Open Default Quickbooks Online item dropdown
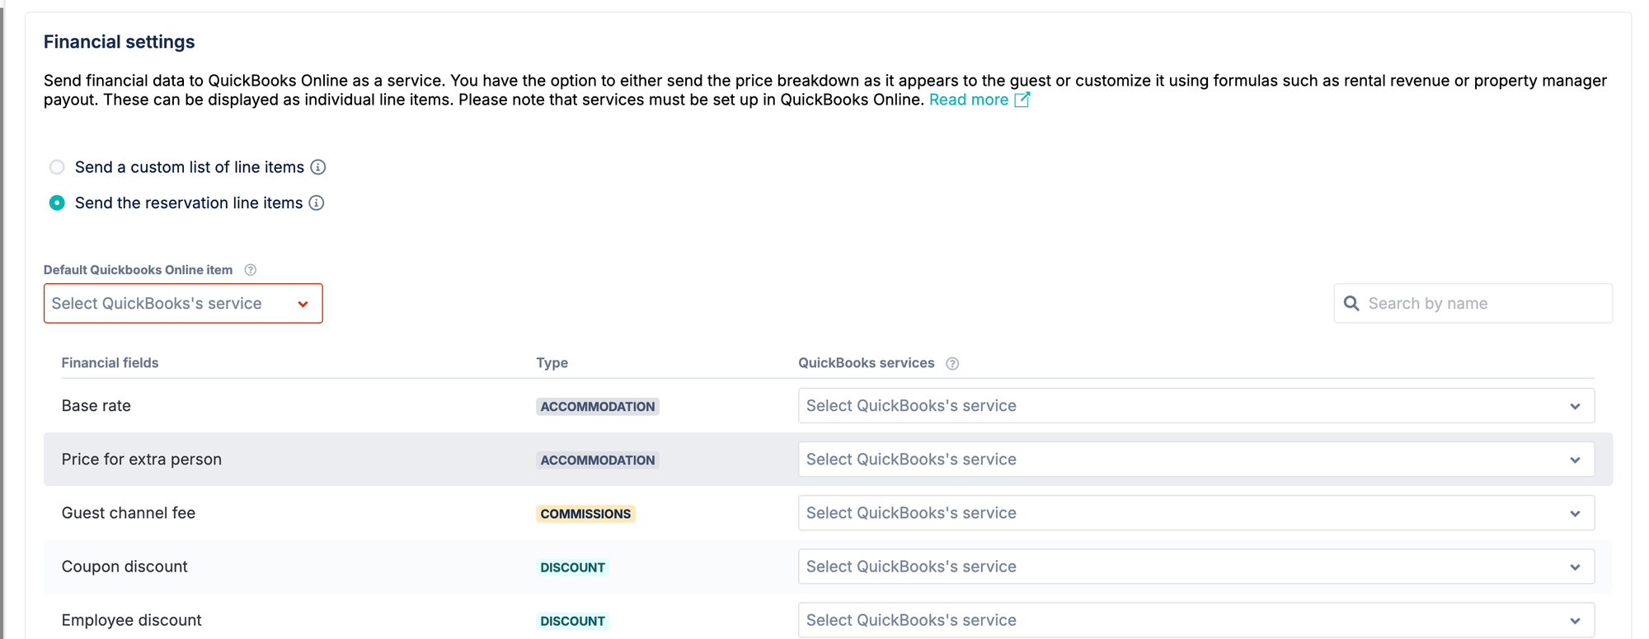 (183, 303)
